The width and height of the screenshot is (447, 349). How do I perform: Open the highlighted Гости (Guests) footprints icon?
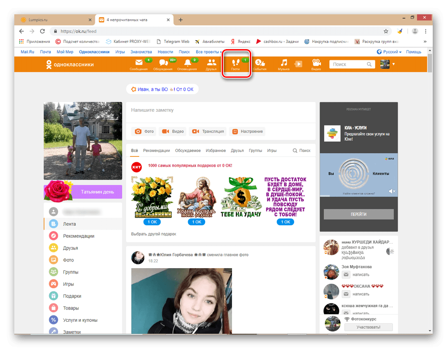pyautogui.click(x=236, y=63)
